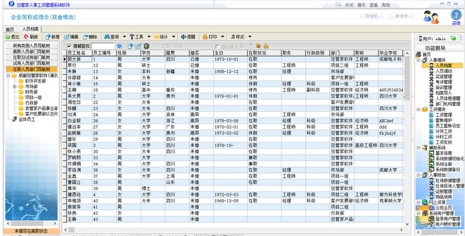
Task: Click the green chat icon beside admin user
Action: pos(453,38)
